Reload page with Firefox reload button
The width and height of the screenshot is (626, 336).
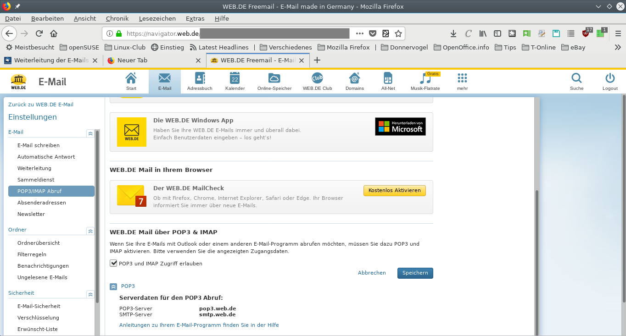click(39, 33)
